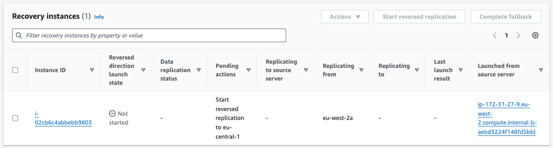Click the search magnifier icon

19,35
